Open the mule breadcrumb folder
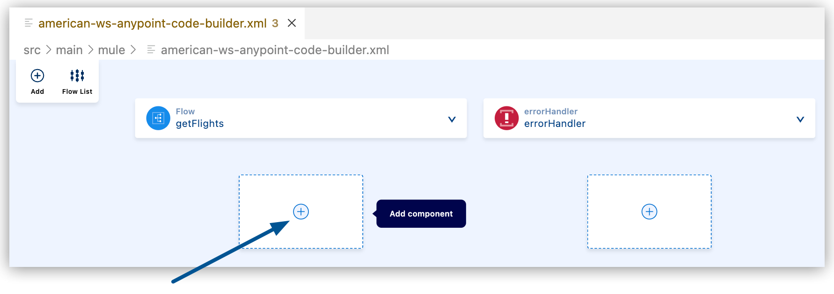Image resolution: width=834 pixels, height=294 pixels. [111, 50]
